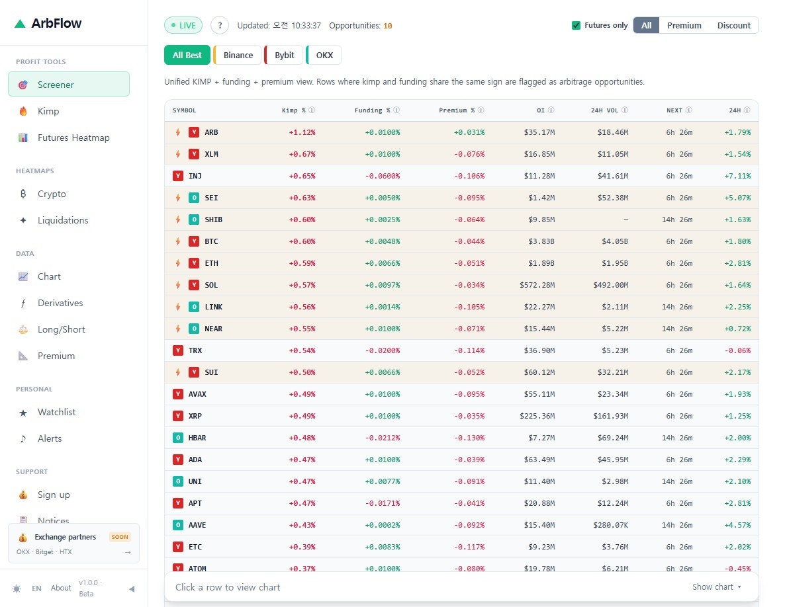Viewport: 785px width, 607px height.
Task: Select the Premium filter segment
Action: click(x=684, y=25)
